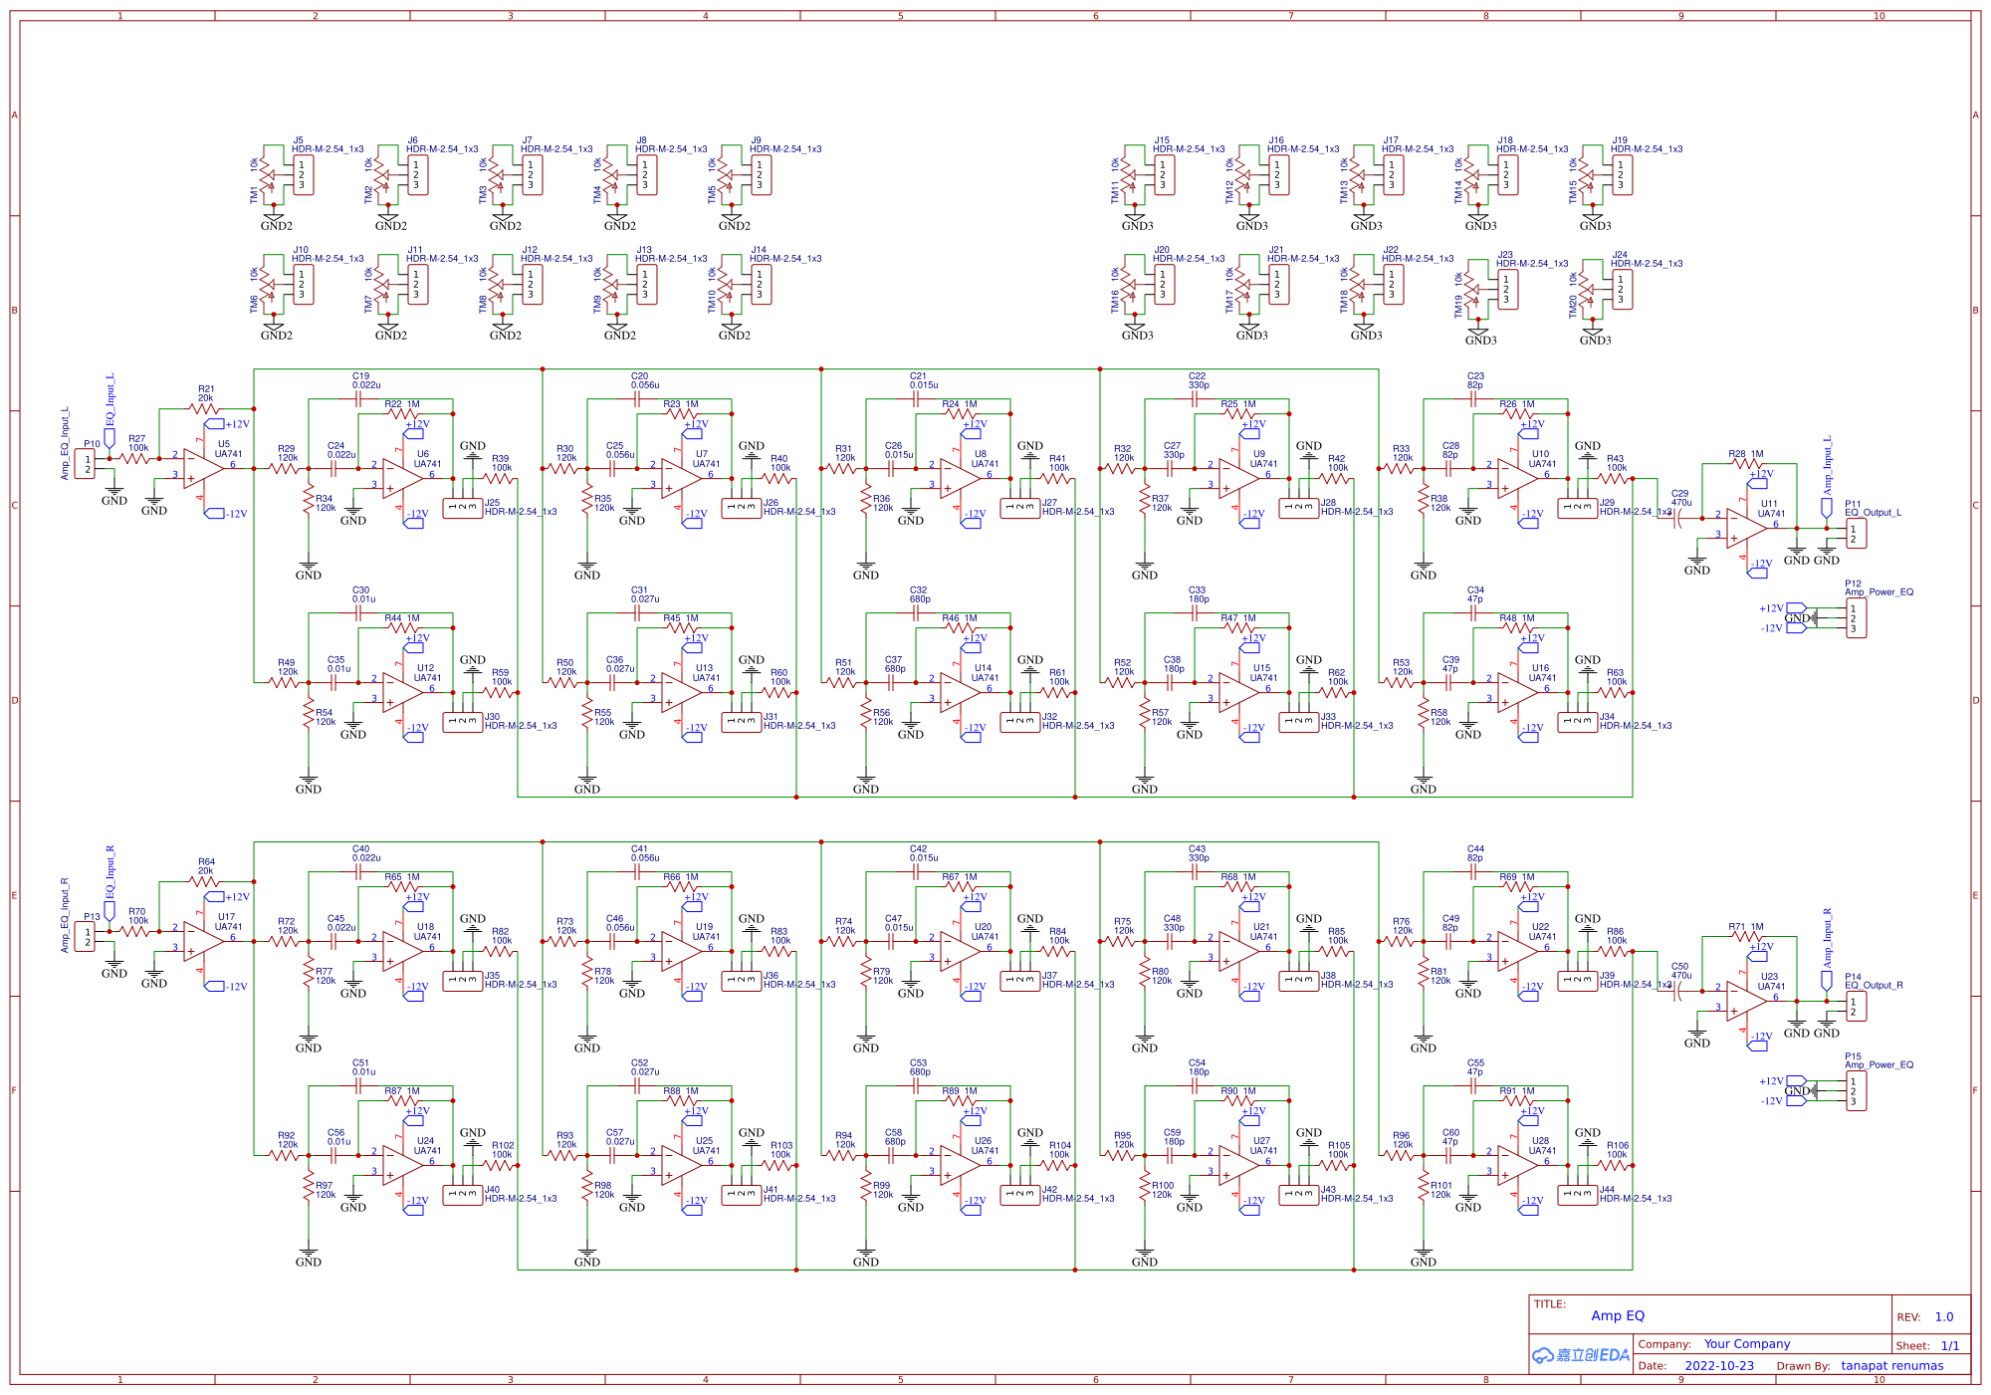This screenshot has width=1991, height=1395.
Task: Select the J24 header symbol
Action: tap(1623, 290)
